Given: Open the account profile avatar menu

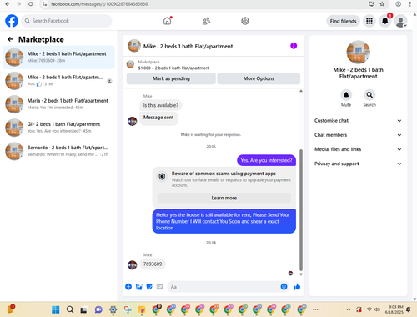Looking at the screenshot, I should [x=401, y=21].
